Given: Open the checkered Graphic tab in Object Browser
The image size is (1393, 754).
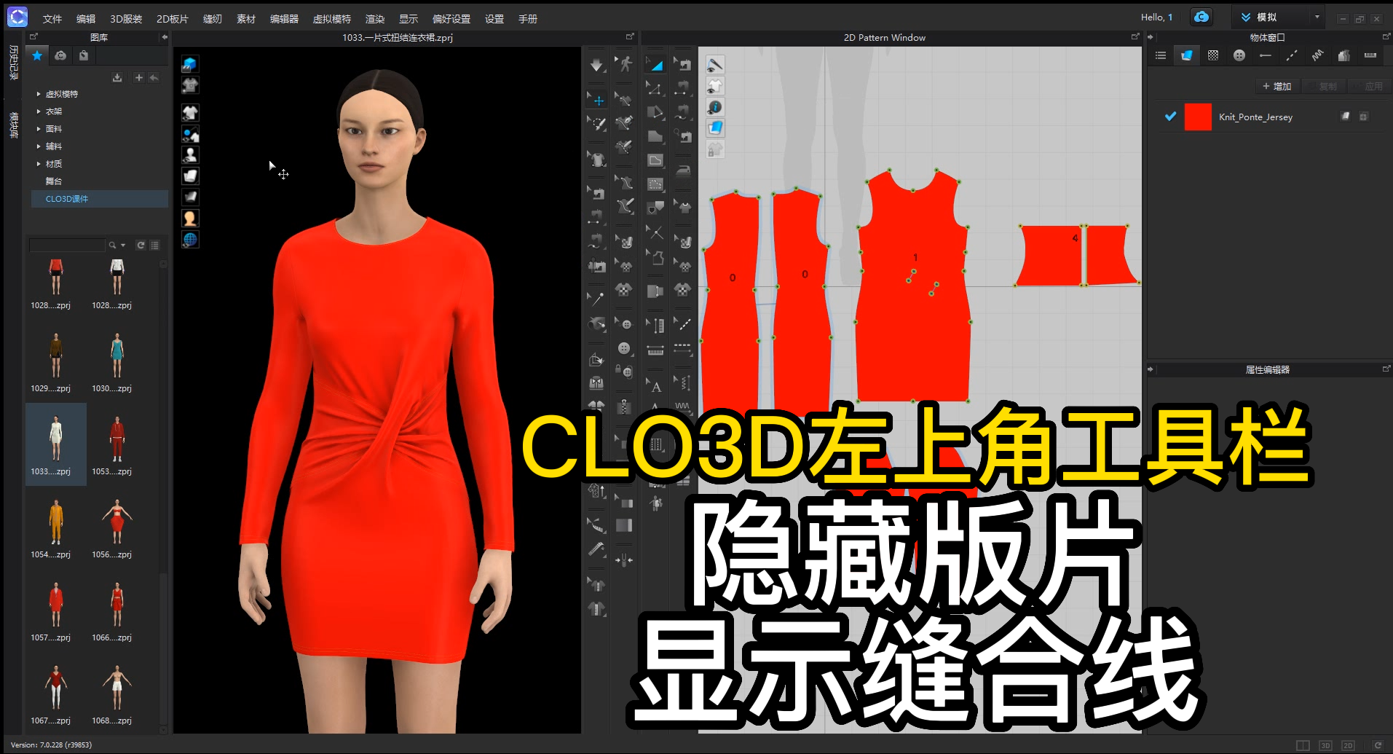Looking at the screenshot, I should point(1212,55).
